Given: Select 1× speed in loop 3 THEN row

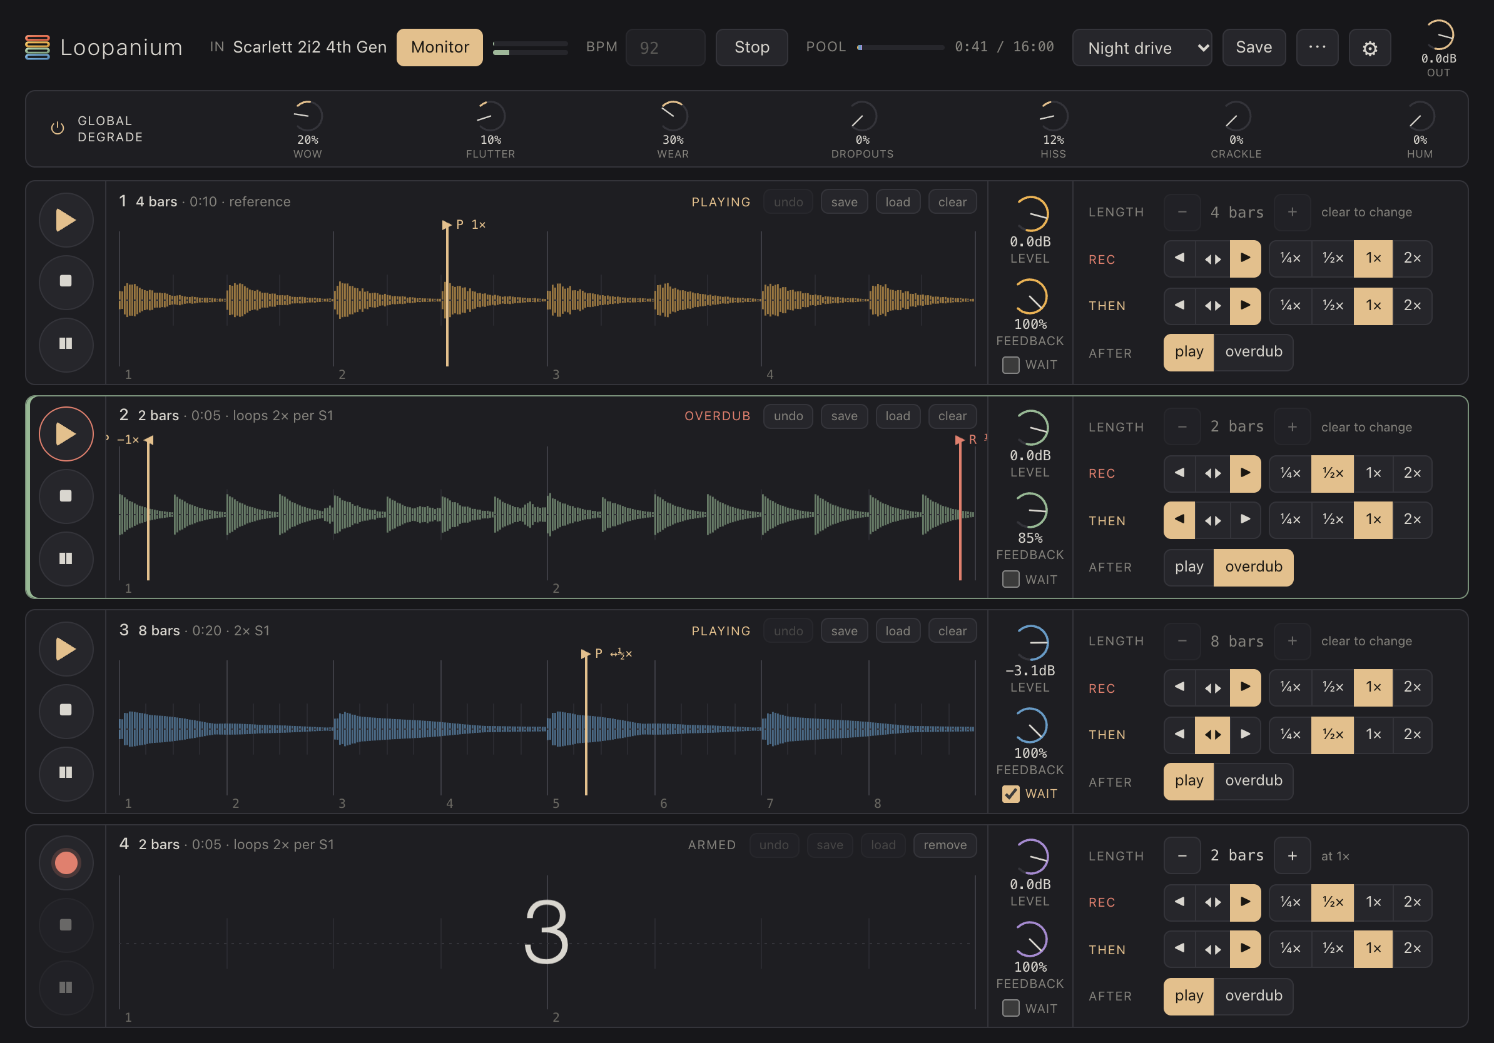Looking at the screenshot, I should (x=1373, y=735).
